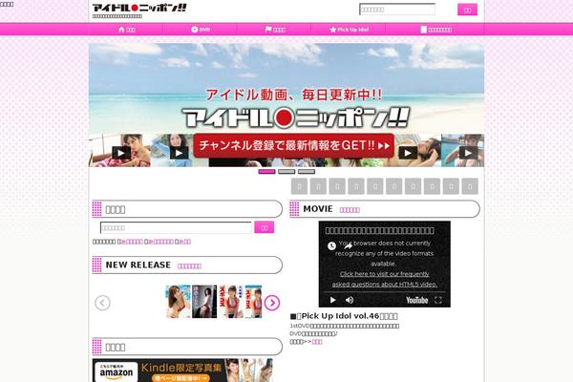Open first New Release cover, red bikini woman

coord(179,302)
